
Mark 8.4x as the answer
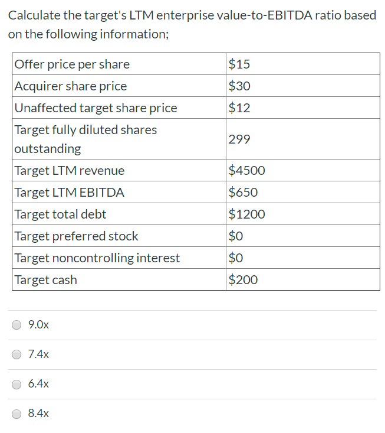pyautogui.click(x=17, y=414)
